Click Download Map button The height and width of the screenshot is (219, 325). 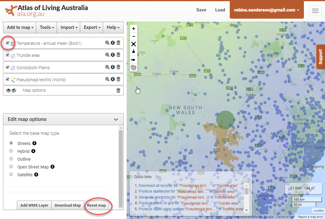[x=68, y=205]
